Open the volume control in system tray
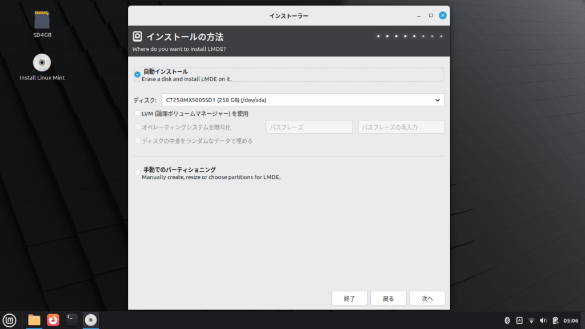Viewport: 585px width, 329px height. point(543,320)
